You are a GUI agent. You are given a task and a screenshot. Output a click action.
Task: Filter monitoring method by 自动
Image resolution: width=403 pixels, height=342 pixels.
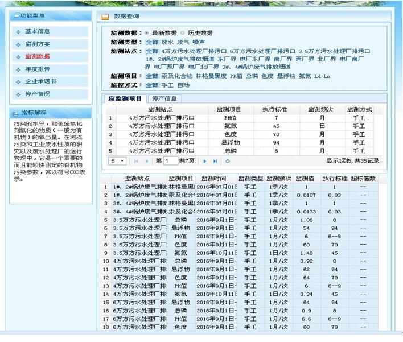pyautogui.click(x=183, y=85)
